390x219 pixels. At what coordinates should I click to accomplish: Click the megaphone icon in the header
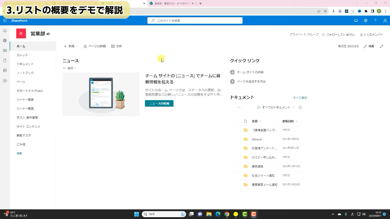[x=356, y=21]
